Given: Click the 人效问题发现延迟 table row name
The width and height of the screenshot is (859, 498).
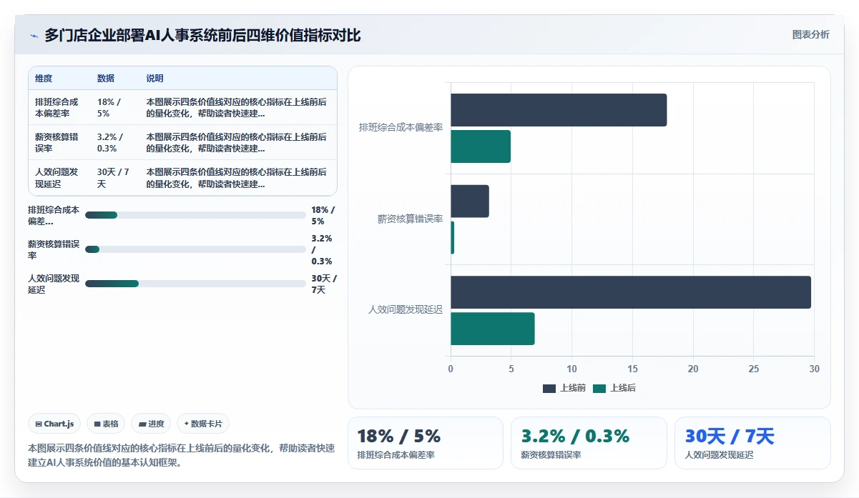Looking at the screenshot, I should point(57,178).
